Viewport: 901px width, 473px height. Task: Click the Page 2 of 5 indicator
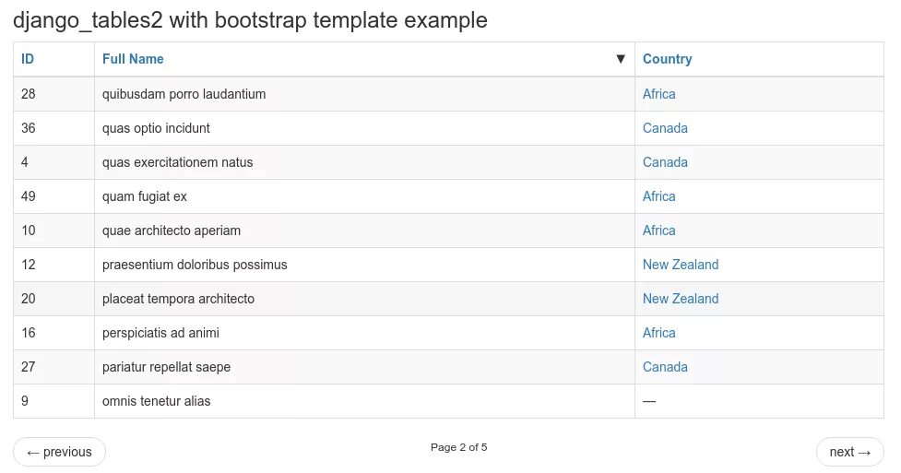click(x=458, y=447)
